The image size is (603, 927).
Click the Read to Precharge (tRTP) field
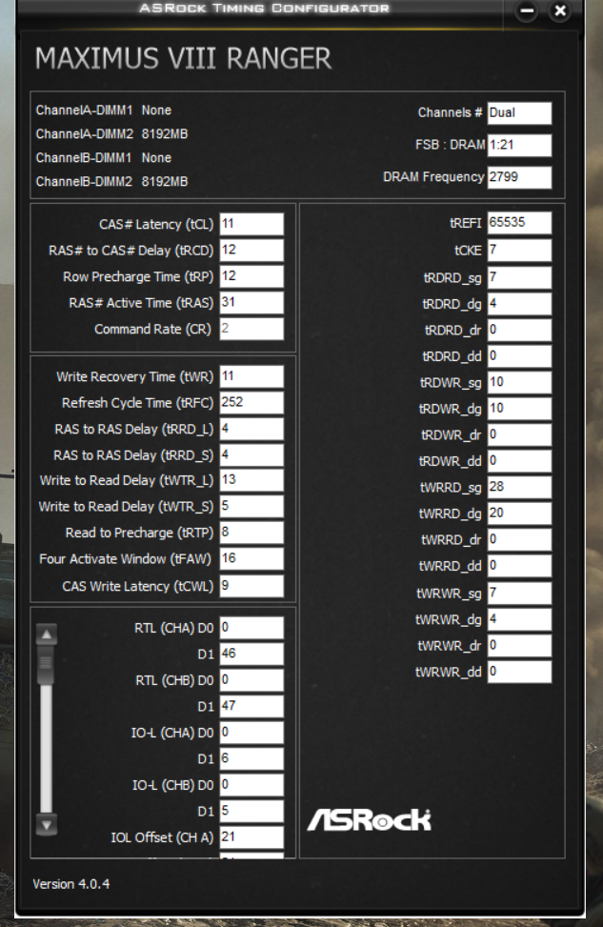(x=251, y=532)
